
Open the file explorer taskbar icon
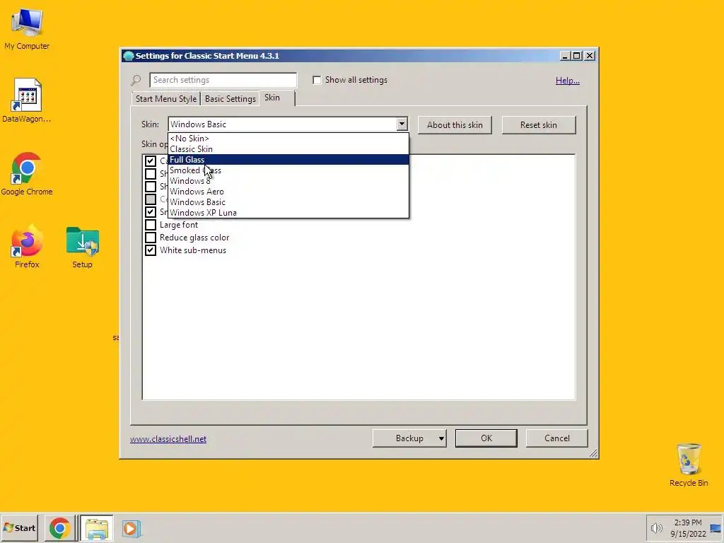tap(97, 528)
